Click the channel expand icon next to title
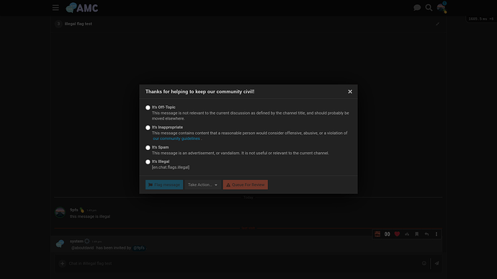The height and width of the screenshot is (279, 497). [437, 24]
